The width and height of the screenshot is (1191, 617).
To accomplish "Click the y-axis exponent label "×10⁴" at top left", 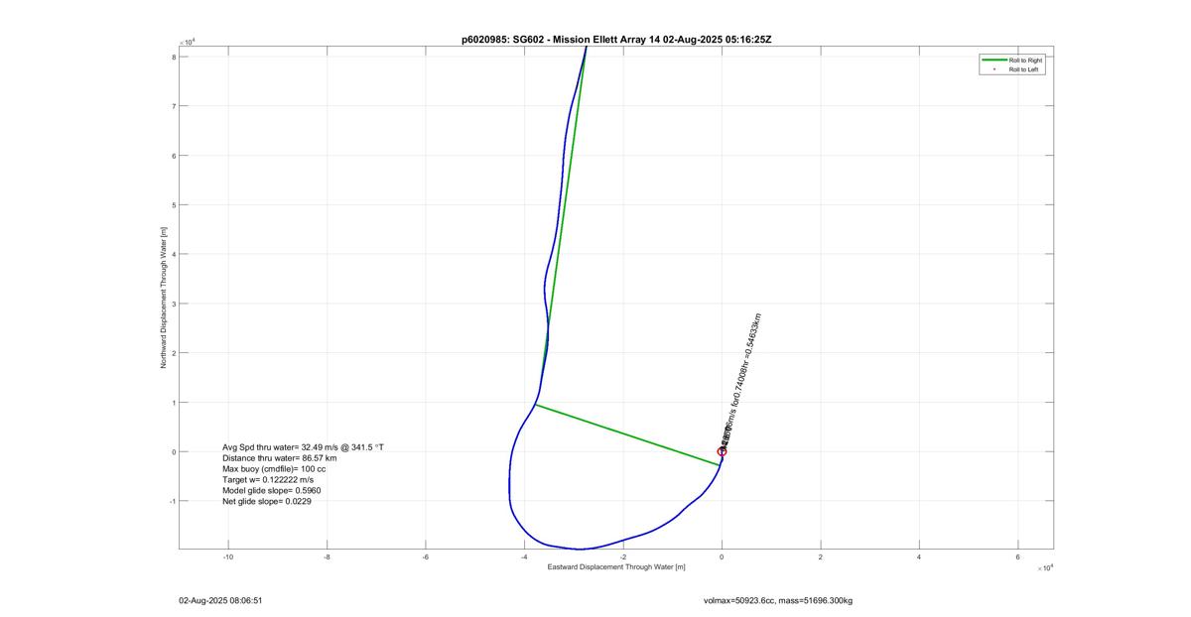I will 187,42.
